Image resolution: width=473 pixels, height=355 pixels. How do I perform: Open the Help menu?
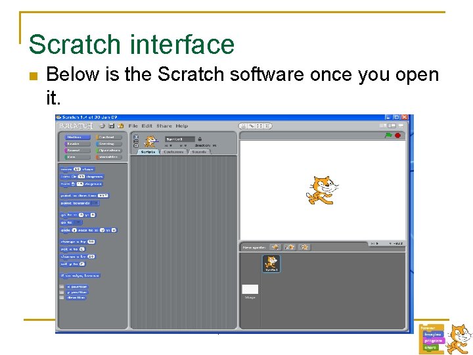coord(181,126)
